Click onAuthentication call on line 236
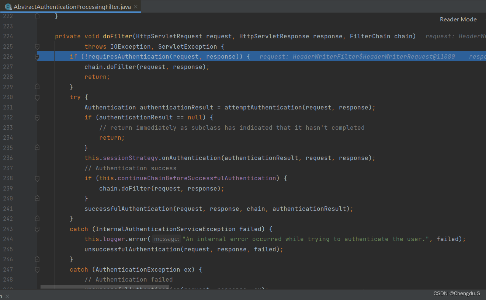Viewport: 486px width, 300px height. click(191, 158)
